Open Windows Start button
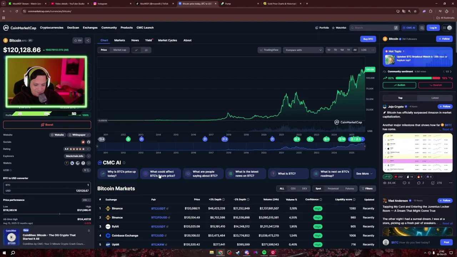Viewport: 457px width, 257px height. click(x=4, y=253)
